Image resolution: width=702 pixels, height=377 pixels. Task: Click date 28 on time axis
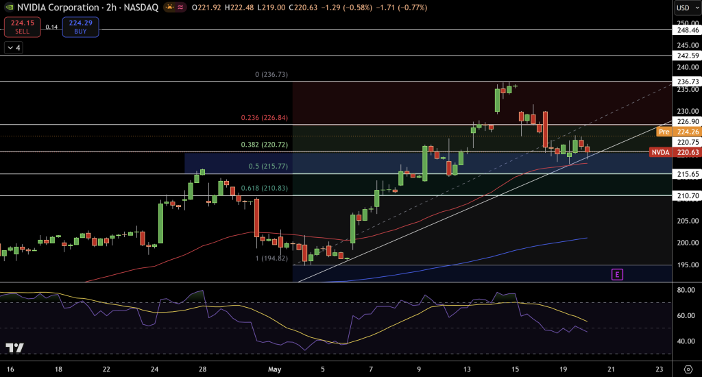[x=202, y=369]
